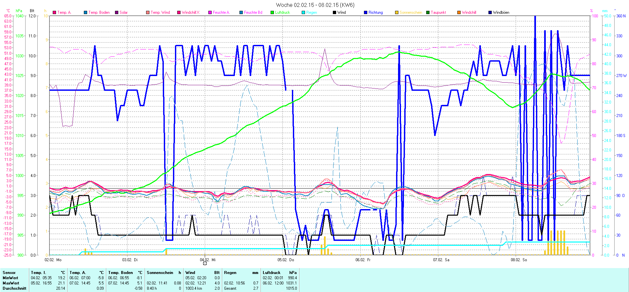
Task: Click the Durchschnitt row label
Action: click(14, 288)
